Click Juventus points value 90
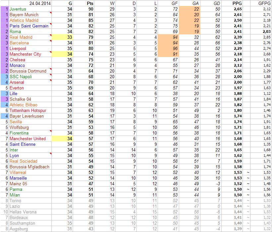 (83, 9)
